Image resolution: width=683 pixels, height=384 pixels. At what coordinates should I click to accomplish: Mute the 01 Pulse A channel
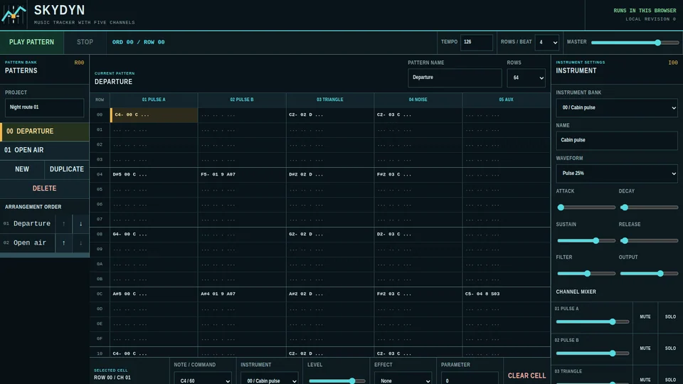645,317
